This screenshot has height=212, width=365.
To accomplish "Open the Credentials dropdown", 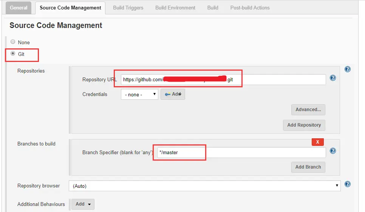I will [x=139, y=94].
